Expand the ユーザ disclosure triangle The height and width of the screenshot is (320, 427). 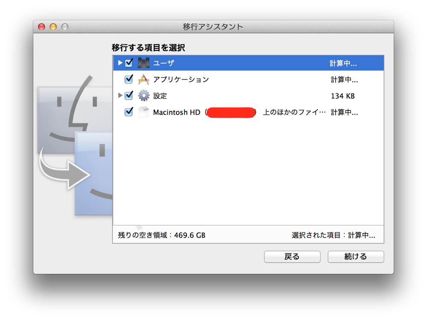pos(120,63)
